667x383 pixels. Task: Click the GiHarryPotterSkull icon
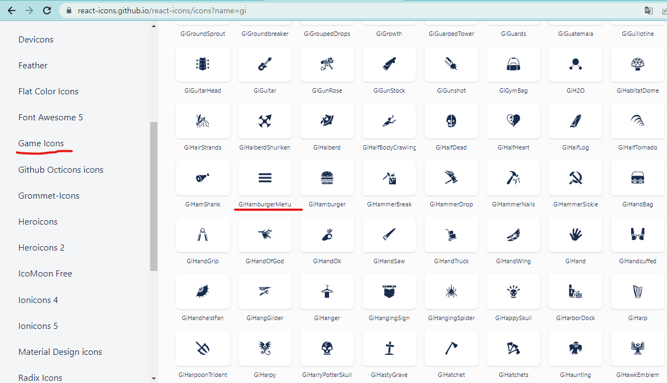pos(327,348)
